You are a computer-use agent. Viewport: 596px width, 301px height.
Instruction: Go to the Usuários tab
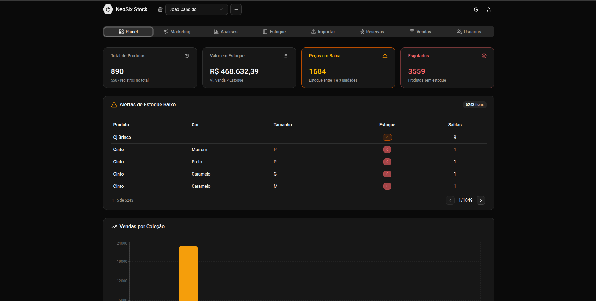469,32
